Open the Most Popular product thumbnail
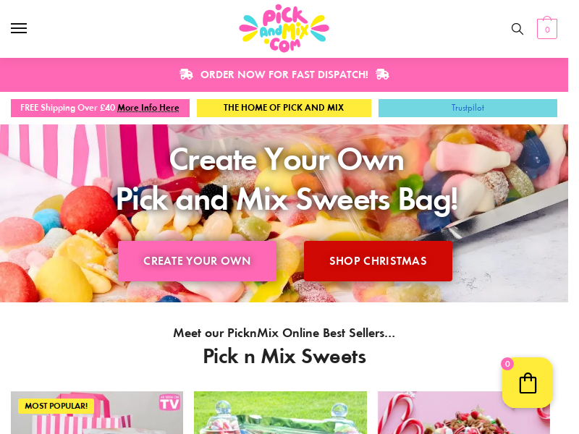The image size is (579, 434). [97, 412]
